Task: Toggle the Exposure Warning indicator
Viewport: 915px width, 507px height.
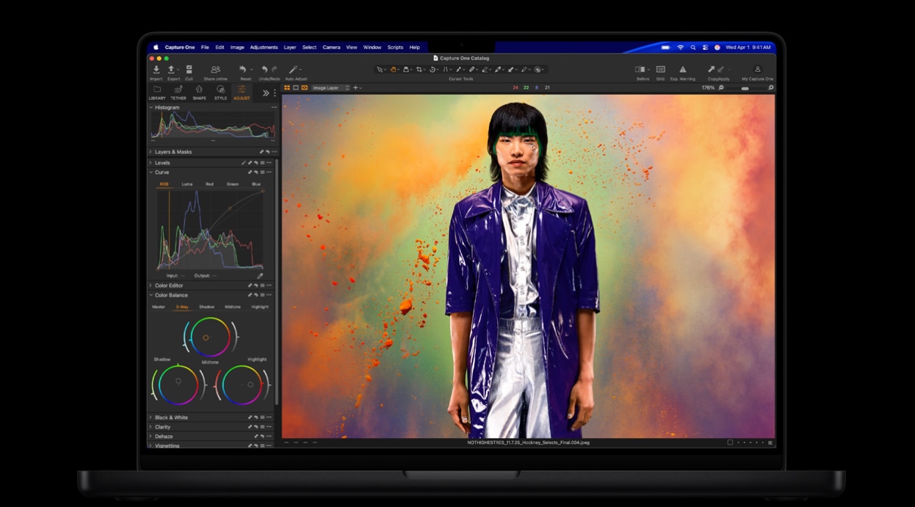Action: point(682,70)
